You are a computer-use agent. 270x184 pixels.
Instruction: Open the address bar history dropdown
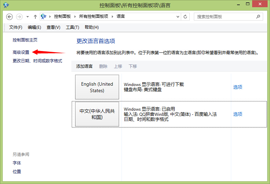coord(178,17)
